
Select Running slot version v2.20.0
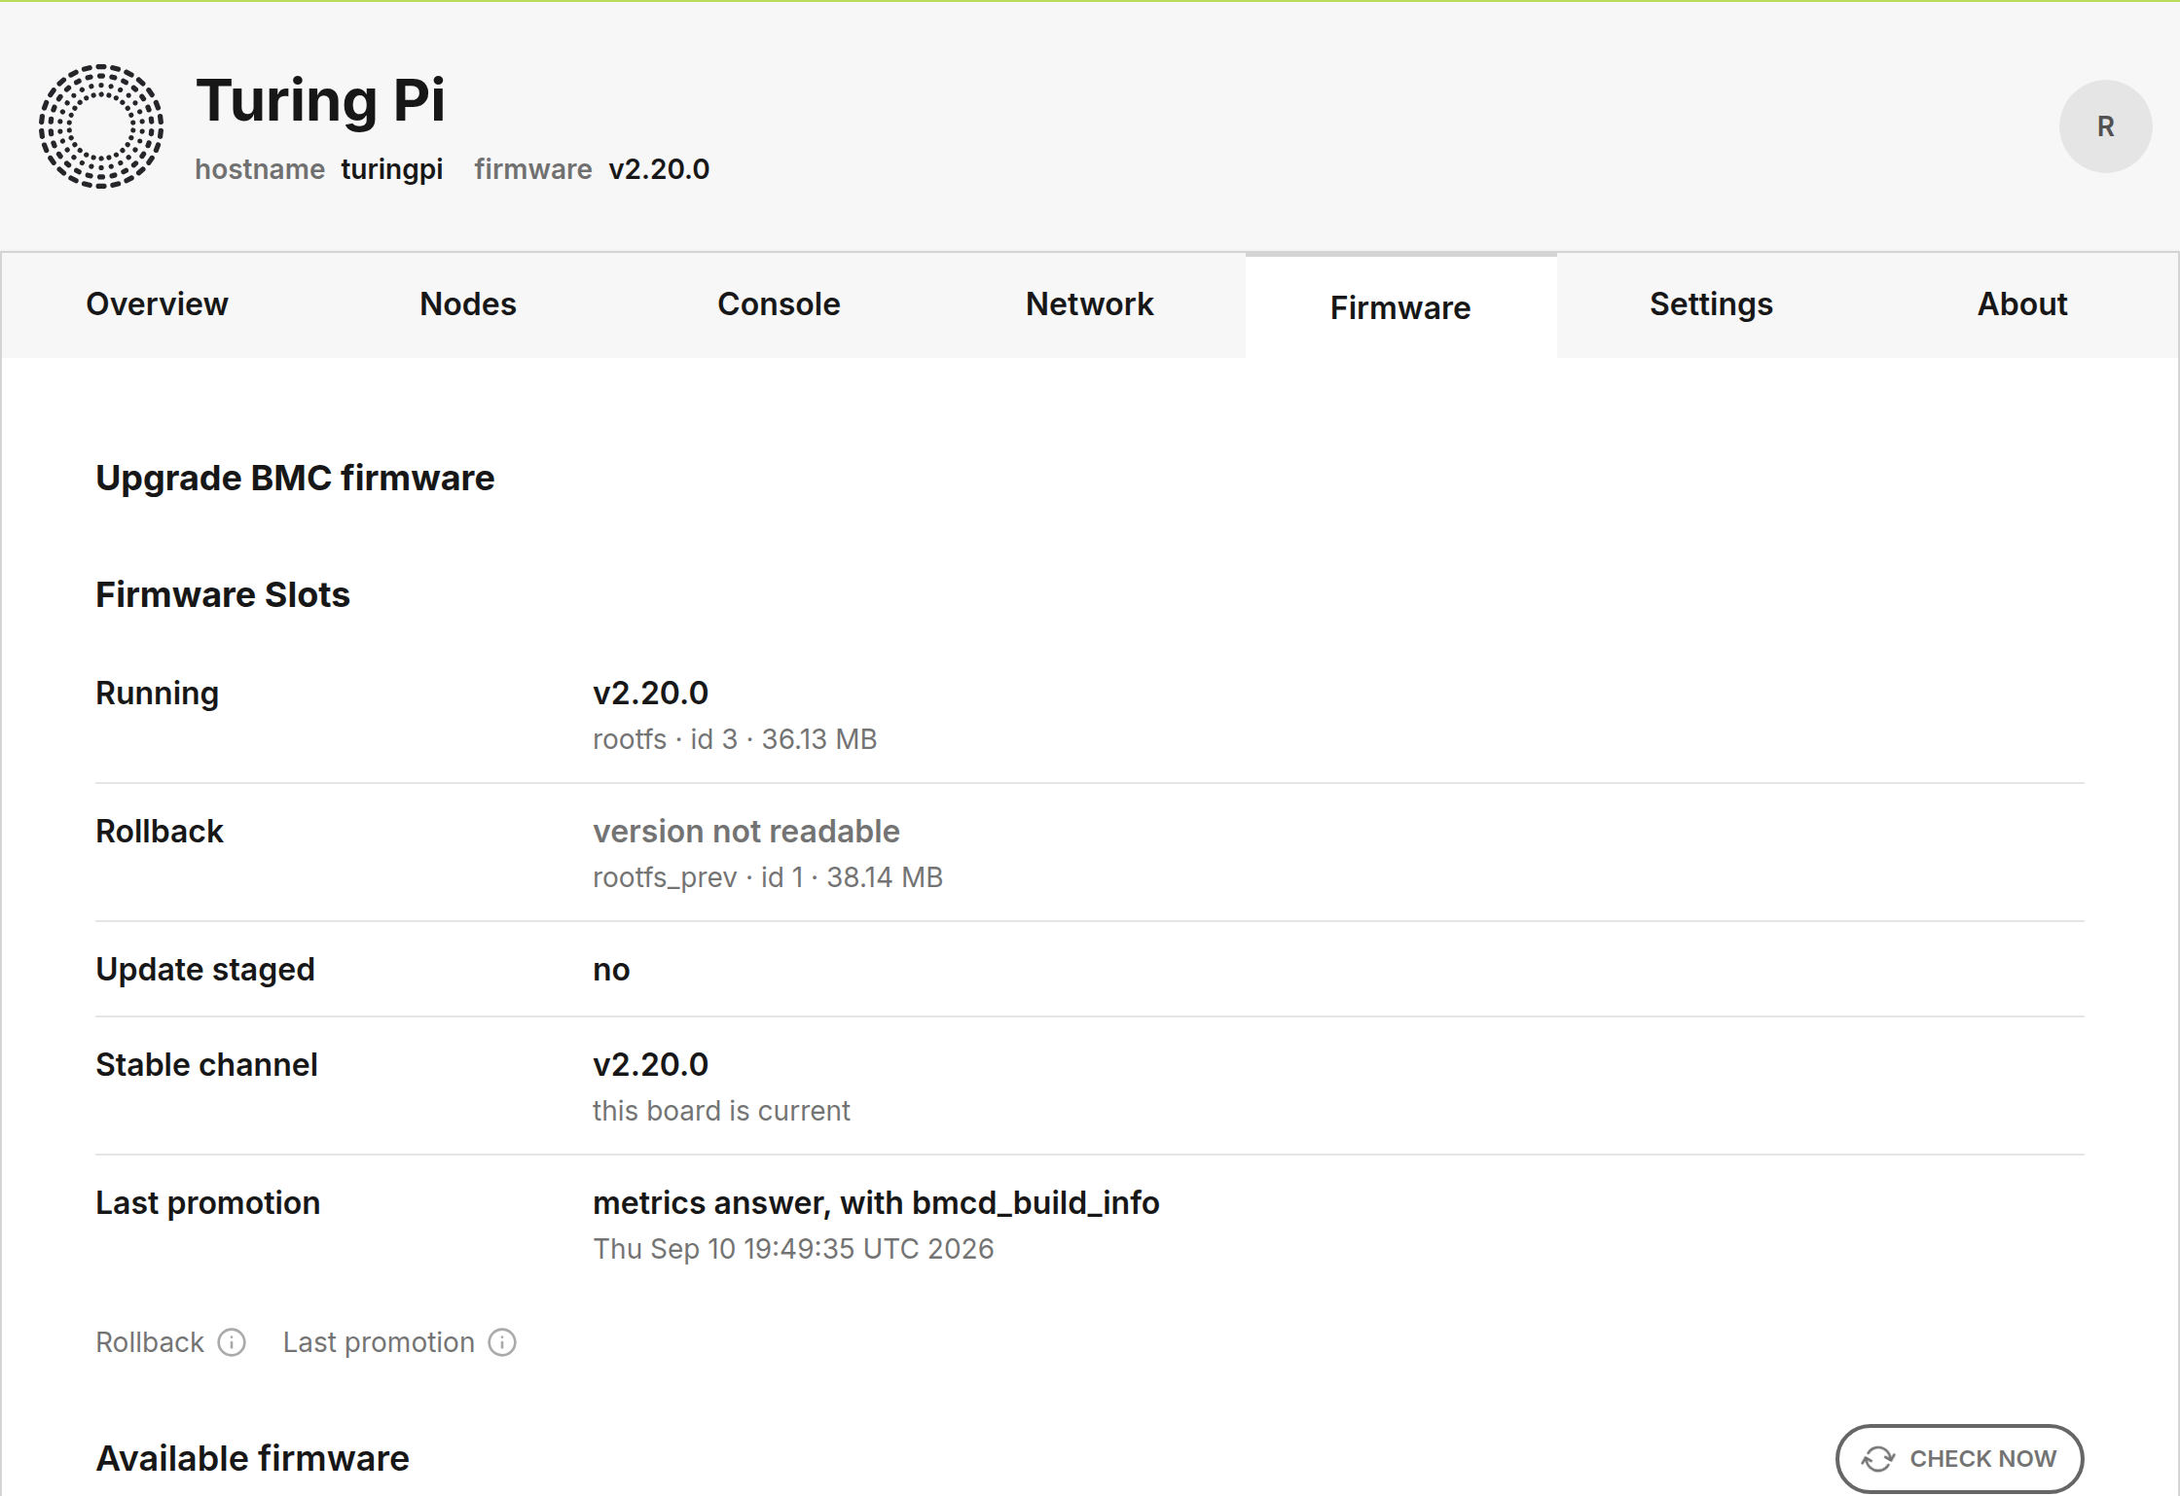[x=651, y=694]
